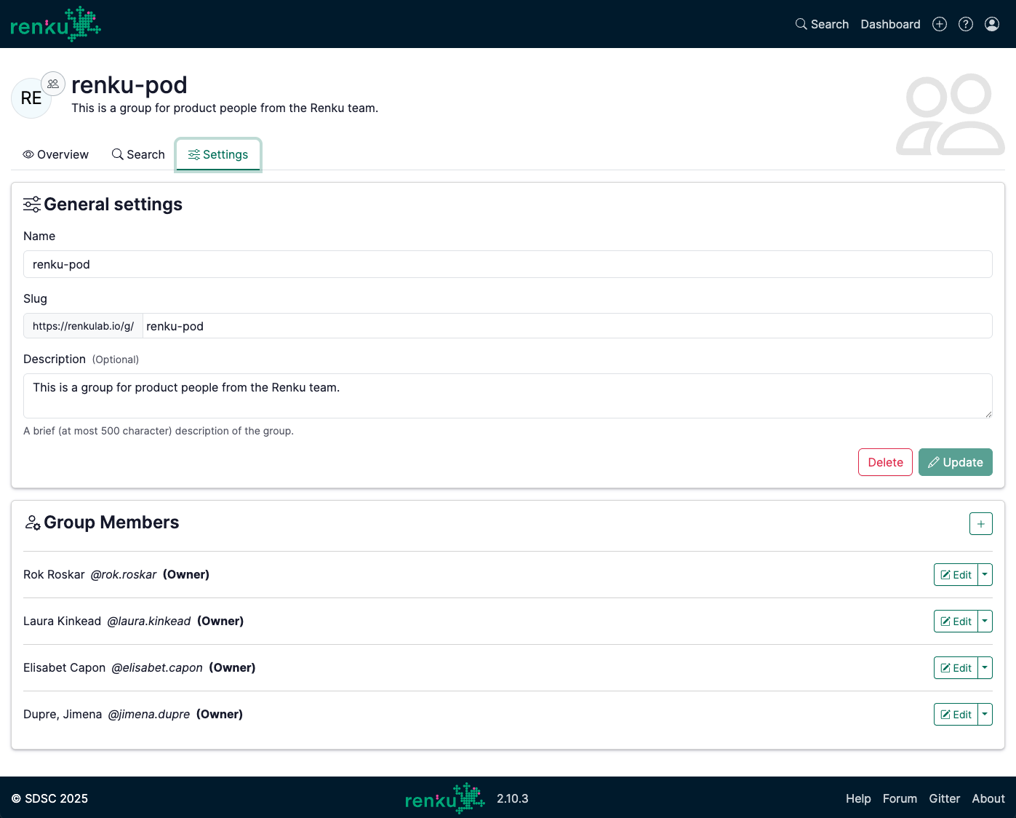Image resolution: width=1016 pixels, height=818 pixels.
Task: Click the Slug input field
Action: click(567, 326)
